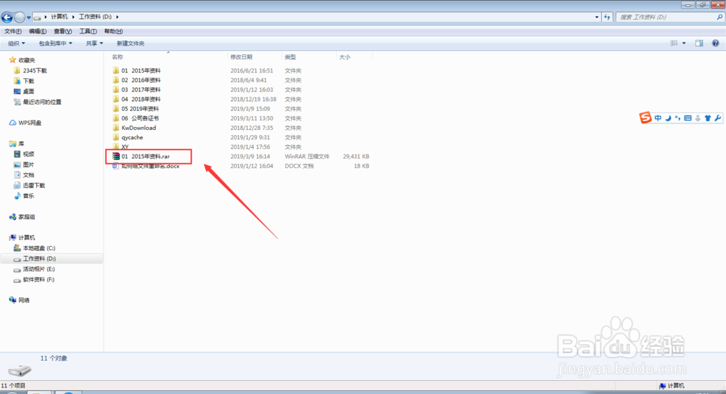726x394 pixels.
Task: Open 软件资料 (F:) drive
Action: point(39,279)
